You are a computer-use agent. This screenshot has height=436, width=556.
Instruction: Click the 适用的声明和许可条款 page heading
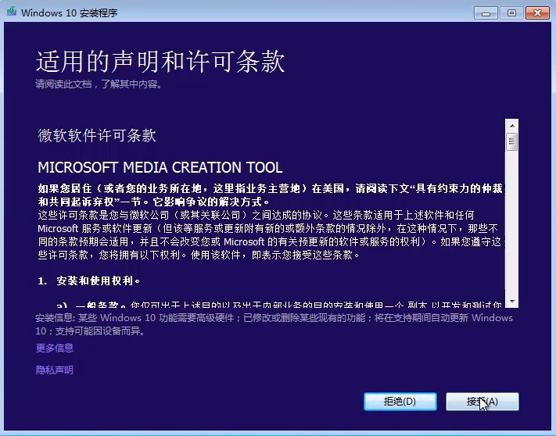[x=160, y=61]
